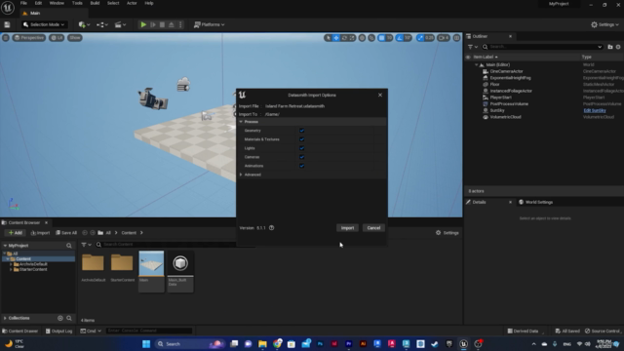Open the Selection Mode dropdown

click(x=44, y=24)
